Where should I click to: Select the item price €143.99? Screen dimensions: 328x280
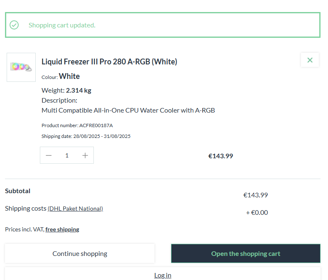click(x=220, y=156)
